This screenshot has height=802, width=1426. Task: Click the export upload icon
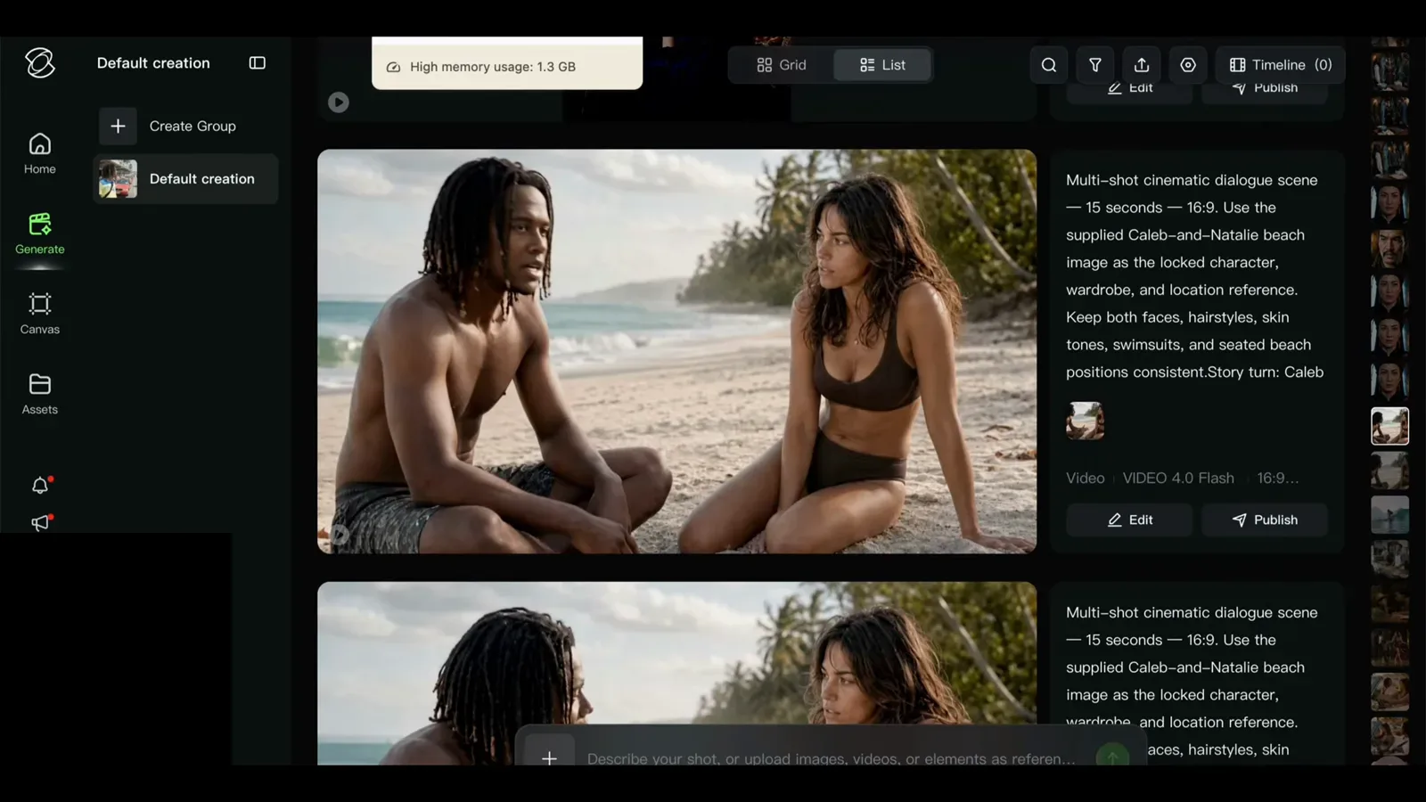[1142, 65]
